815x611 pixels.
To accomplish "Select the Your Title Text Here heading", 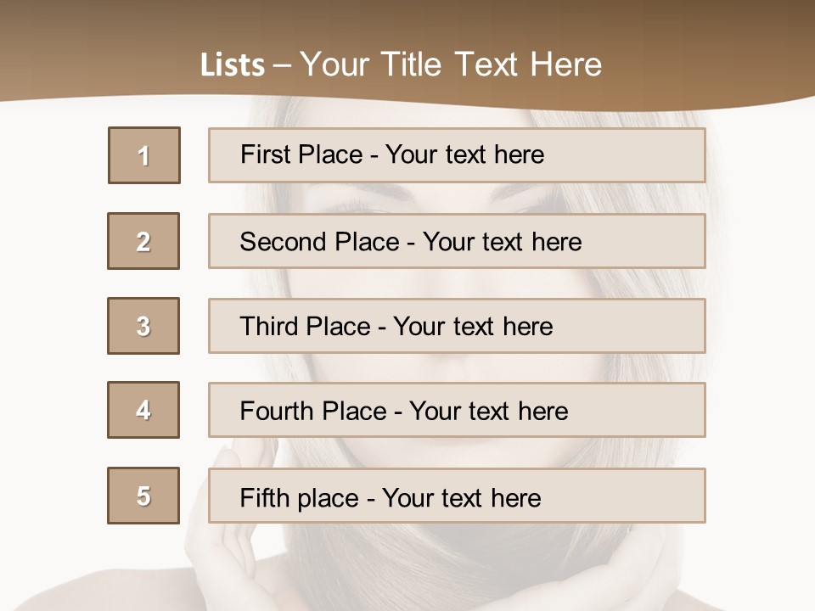I will 451,64.
